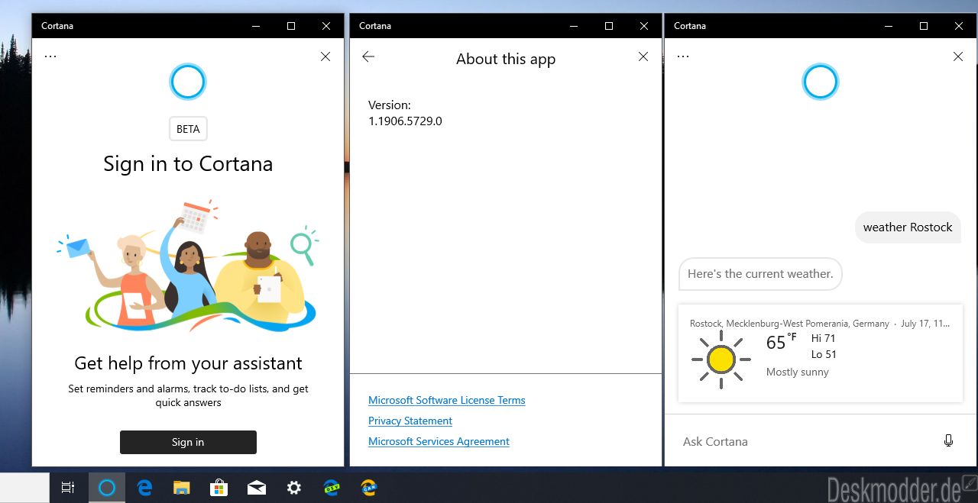978x503 pixels.
Task: Open Task View from the taskbar
Action: pos(68,488)
